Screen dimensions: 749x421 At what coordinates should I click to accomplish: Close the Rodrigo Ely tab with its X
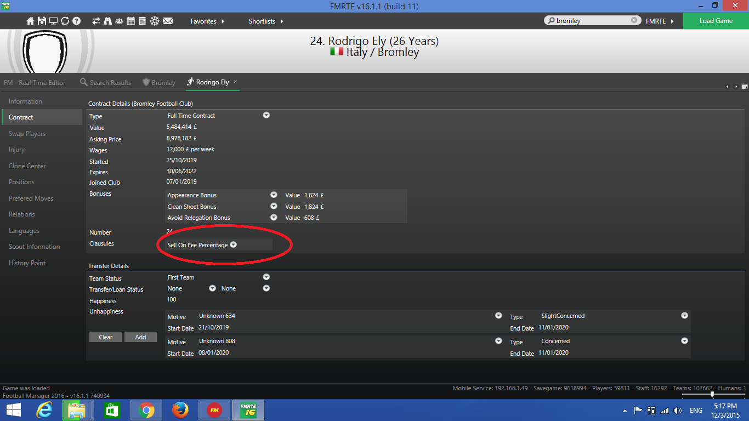235,82
